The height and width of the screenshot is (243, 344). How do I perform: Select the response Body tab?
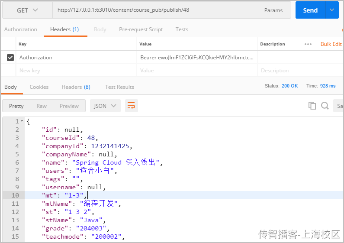pos(10,87)
